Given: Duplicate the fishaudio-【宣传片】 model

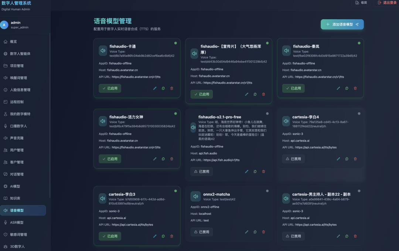Looking at the screenshot, I should [x=255, y=94].
